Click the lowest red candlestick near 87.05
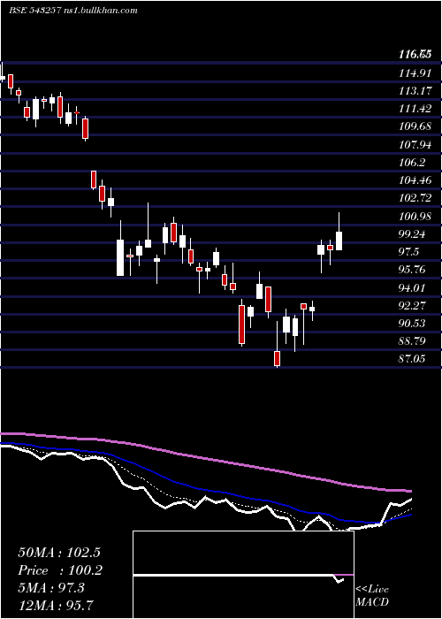 (277, 358)
